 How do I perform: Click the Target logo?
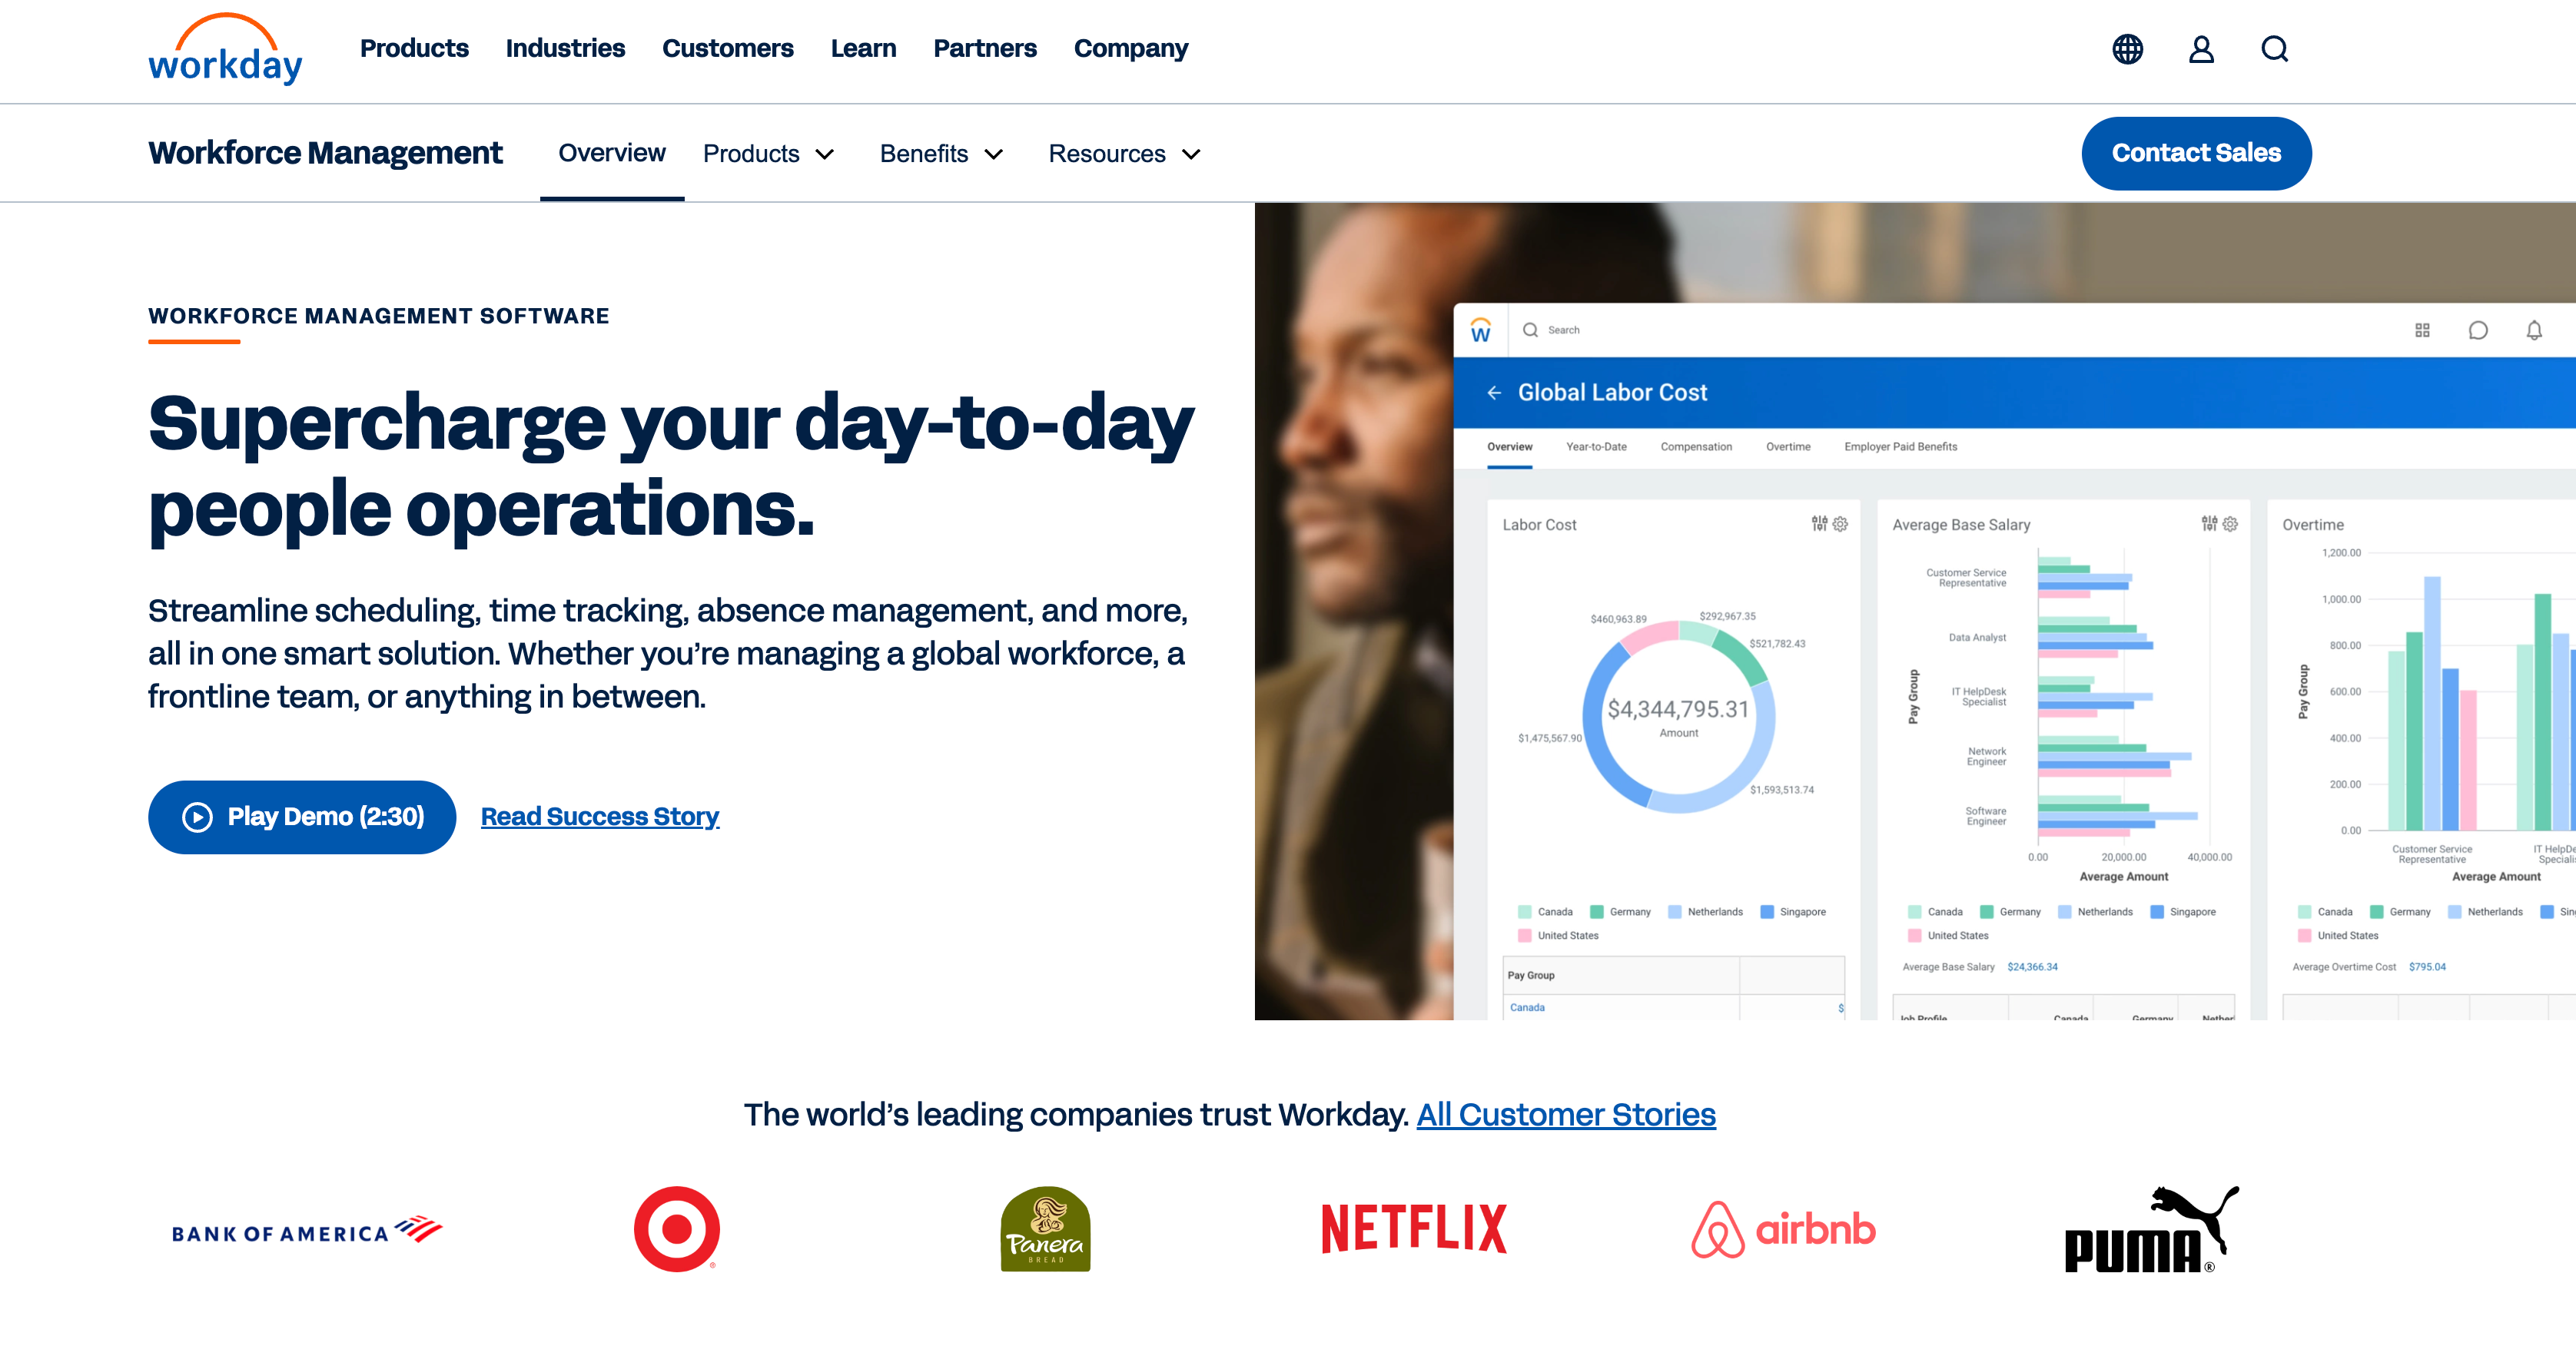pos(677,1229)
